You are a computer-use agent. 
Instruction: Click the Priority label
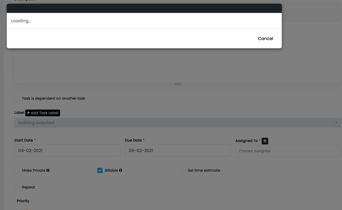coord(23,201)
